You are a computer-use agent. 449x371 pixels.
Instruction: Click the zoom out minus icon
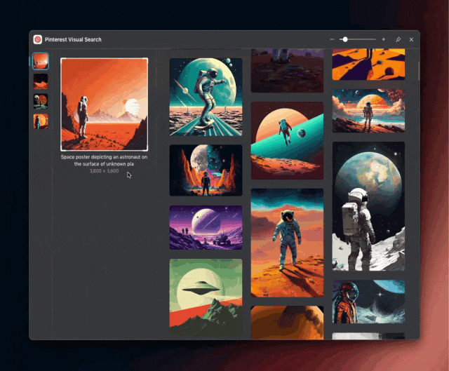click(332, 39)
